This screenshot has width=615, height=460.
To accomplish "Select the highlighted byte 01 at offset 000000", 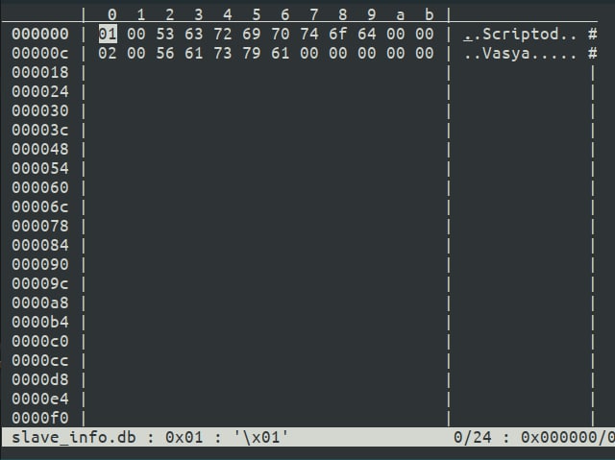I will click(x=108, y=34).
